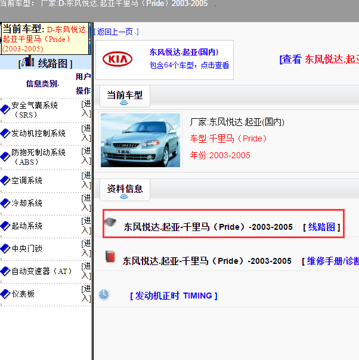This screenshot has height=360, width=359.
Task: Click 冷却系统 category text
Action: pos(27,203)
